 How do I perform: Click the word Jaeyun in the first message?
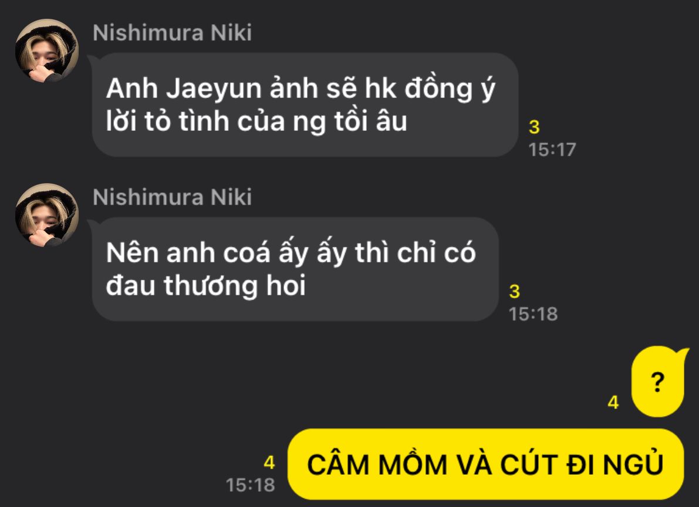214,89
